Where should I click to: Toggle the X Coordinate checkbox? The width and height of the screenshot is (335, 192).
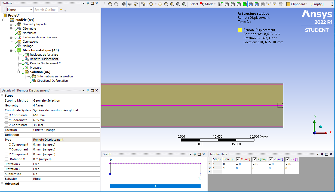click(7, 115)
